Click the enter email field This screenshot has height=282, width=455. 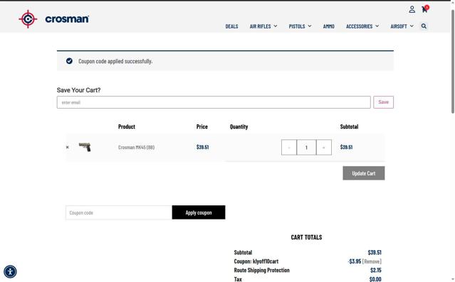(x=214, y=102)
